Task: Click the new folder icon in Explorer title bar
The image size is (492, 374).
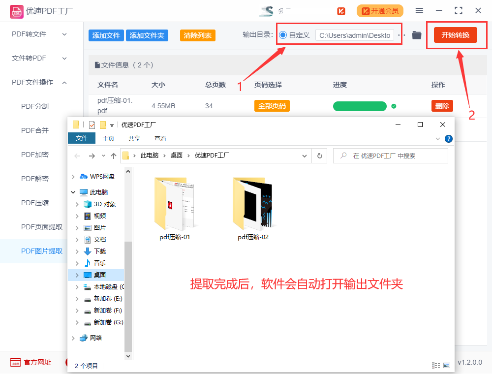Action: click(x=103, y=125)
